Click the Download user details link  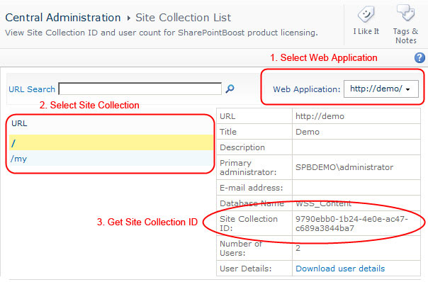(340, 269)
